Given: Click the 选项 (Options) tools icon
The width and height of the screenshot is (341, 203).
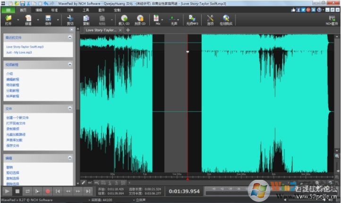Looking at the screenshot, I should [x=210, y=18].
